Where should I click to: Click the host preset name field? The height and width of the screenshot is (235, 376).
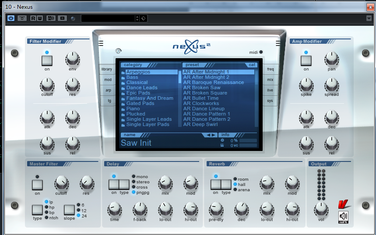(109, 18)
